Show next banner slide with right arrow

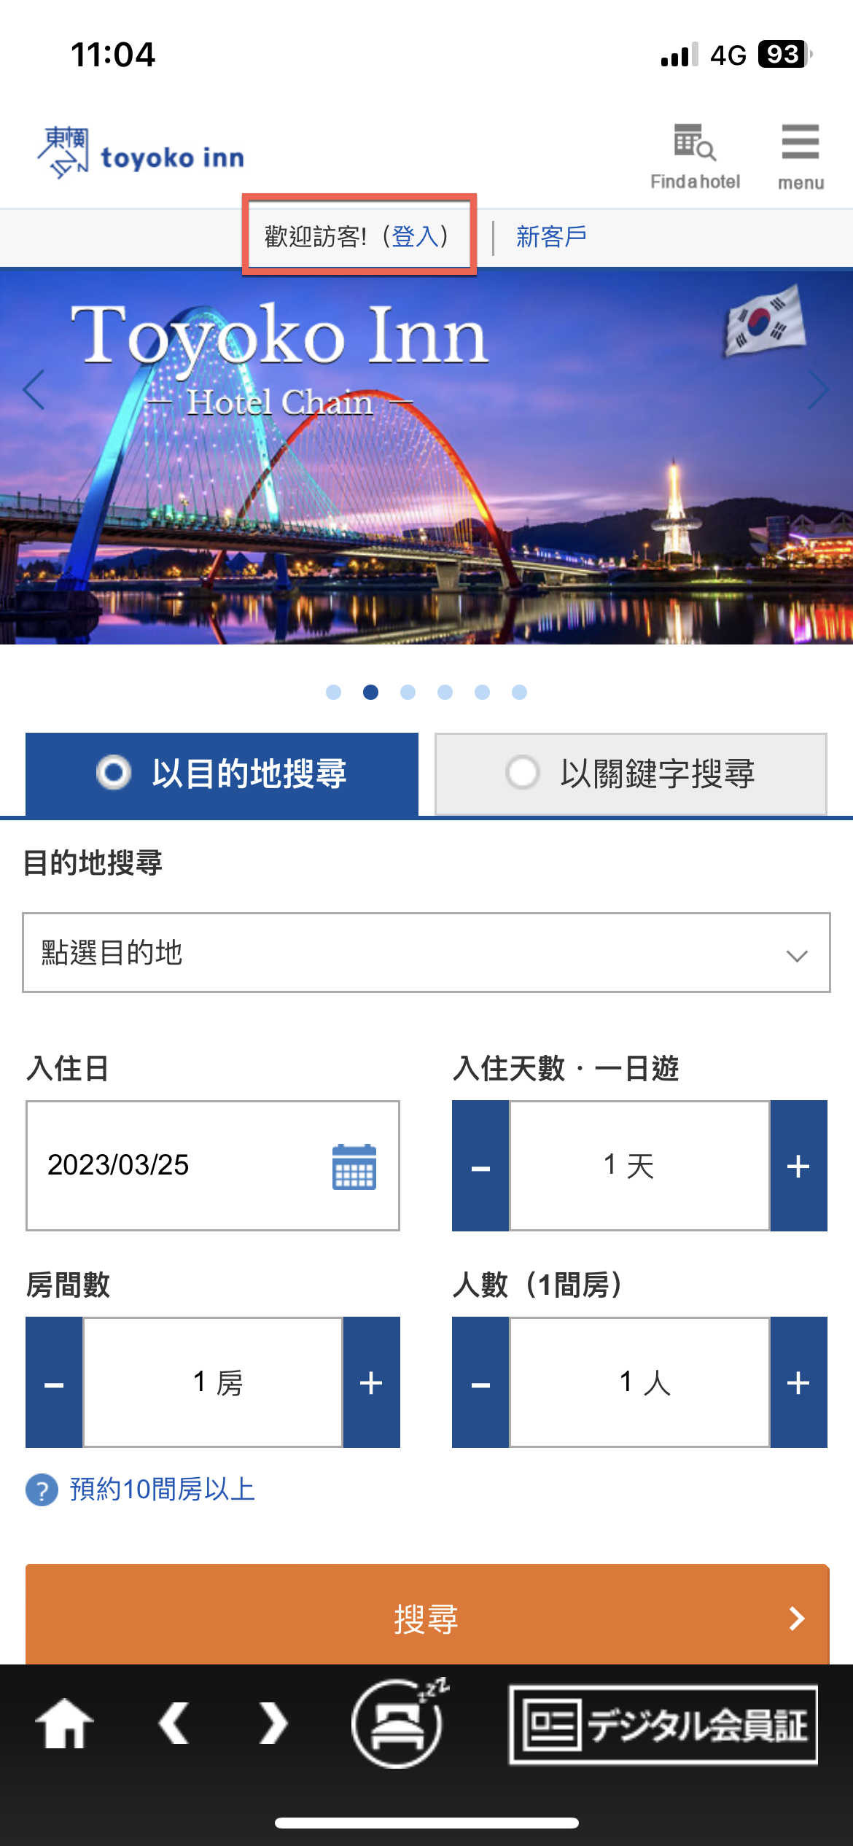[x=819, y=390]
